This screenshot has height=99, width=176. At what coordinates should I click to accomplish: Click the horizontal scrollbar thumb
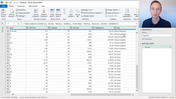coord(101,95)
